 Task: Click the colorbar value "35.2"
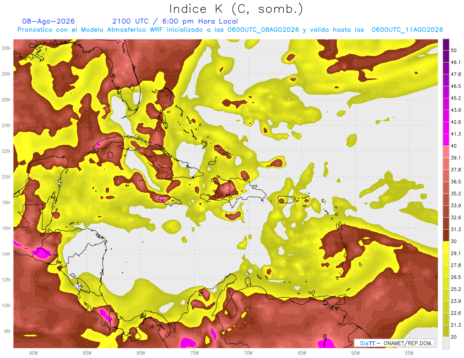coord(456,193)
